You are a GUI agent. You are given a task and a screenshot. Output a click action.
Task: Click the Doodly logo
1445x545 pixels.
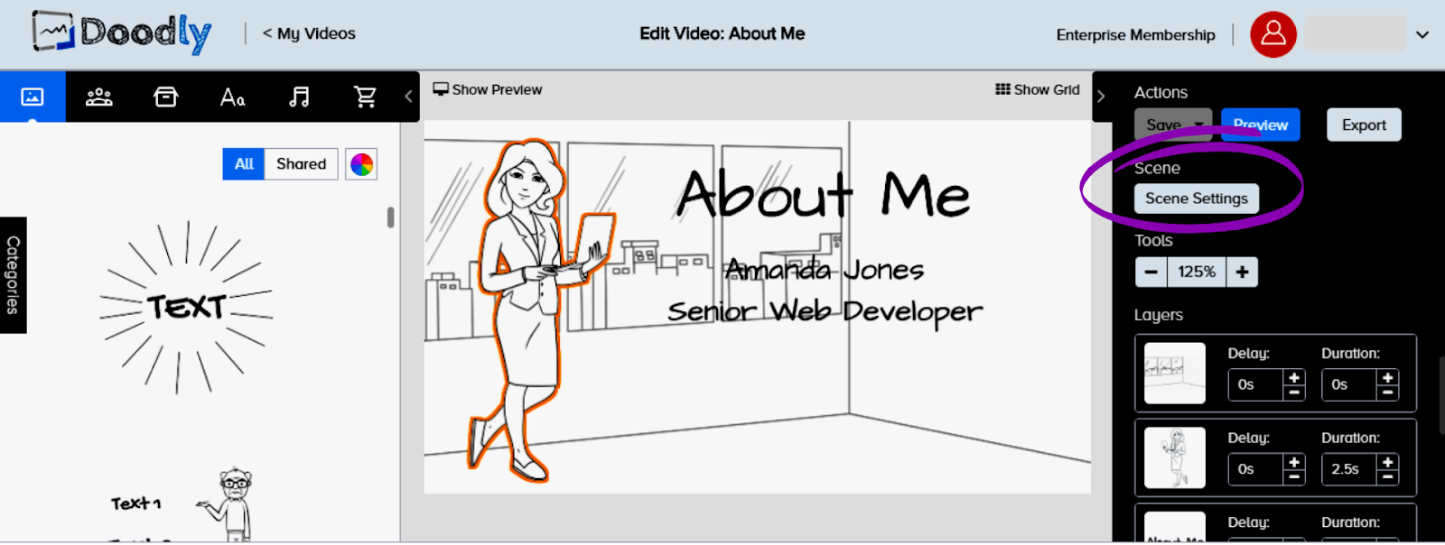(121, 33)
